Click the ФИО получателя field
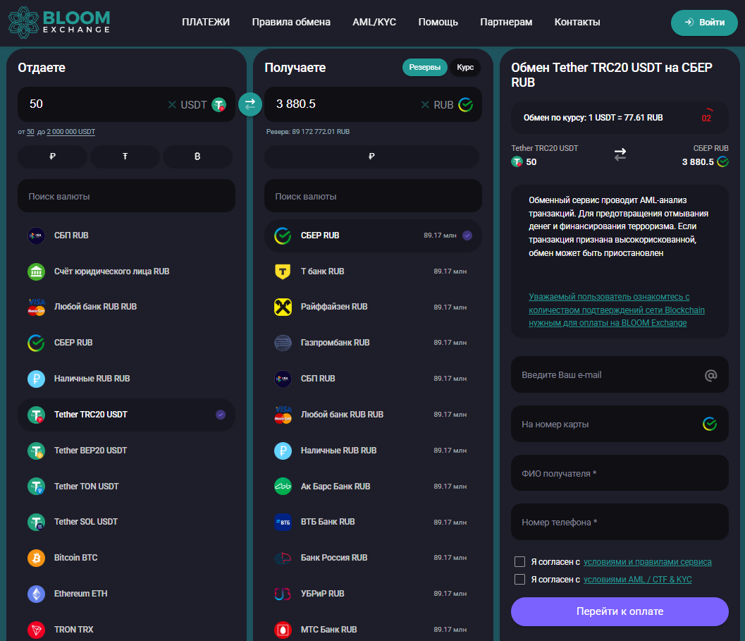 620,473
